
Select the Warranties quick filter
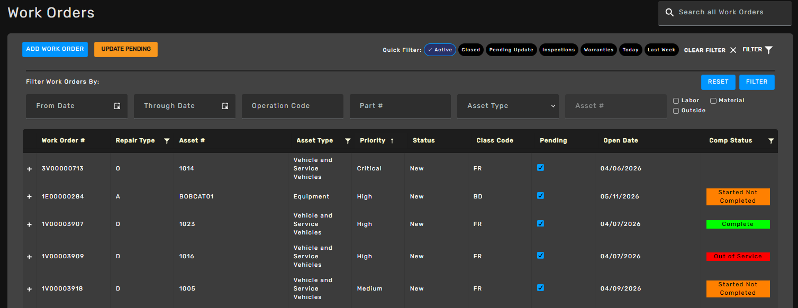pos(598,50)
